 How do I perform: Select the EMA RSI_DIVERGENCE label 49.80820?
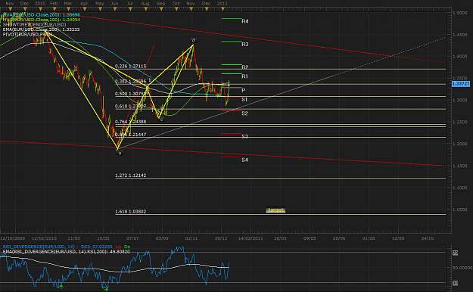click(66, 252)
